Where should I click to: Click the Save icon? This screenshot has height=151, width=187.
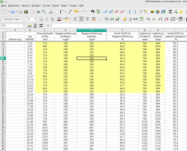21,12
